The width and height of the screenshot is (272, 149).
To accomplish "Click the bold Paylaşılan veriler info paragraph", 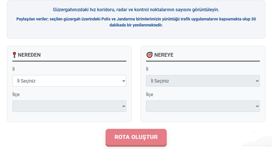I will [x=136, y=22].
